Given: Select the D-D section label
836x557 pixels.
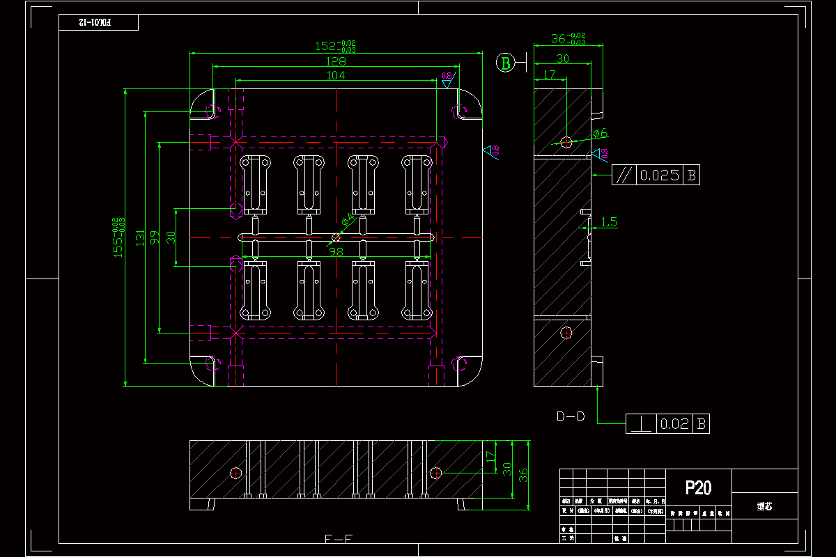Looking at the screenshot, I should point(570,417).
